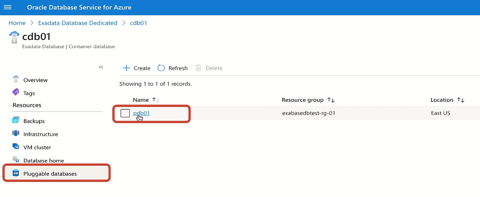The height and width of the screenshot is (197, 480).
Task: Open Infrastructure resource page
Action: (40, 134)
